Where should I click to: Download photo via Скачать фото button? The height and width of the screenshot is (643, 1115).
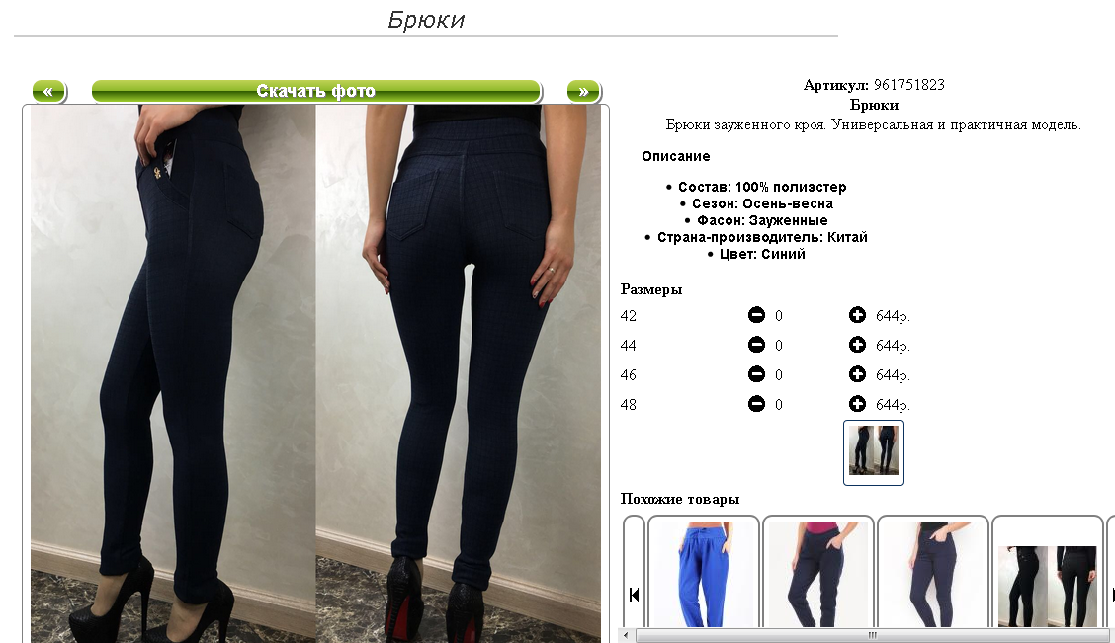(315, 91)
